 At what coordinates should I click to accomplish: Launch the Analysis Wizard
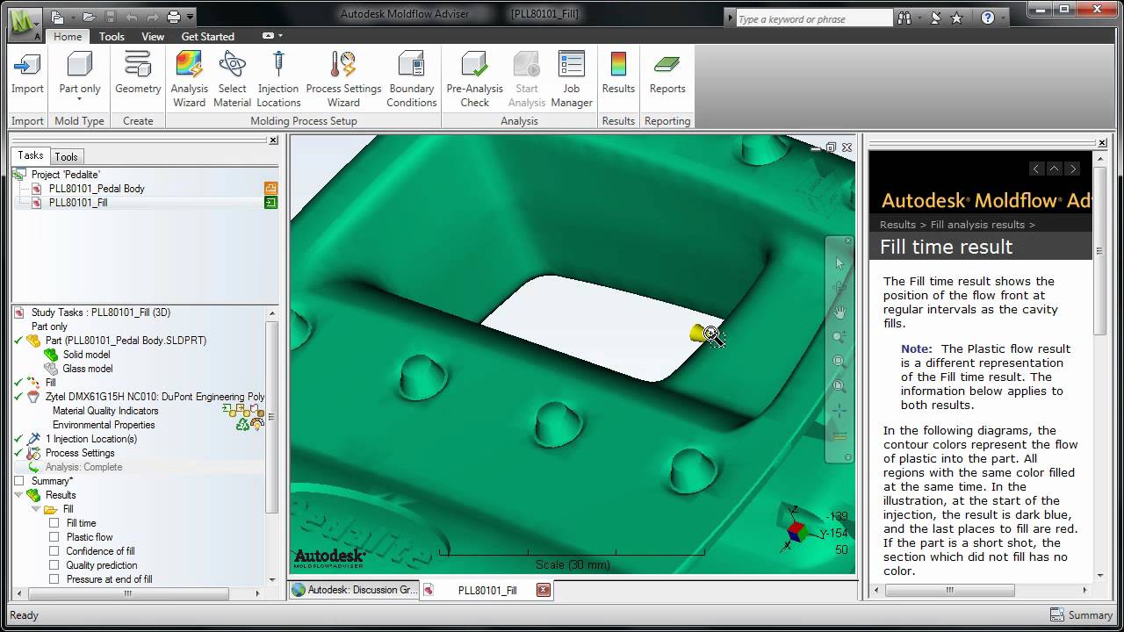tap(189, 79)
